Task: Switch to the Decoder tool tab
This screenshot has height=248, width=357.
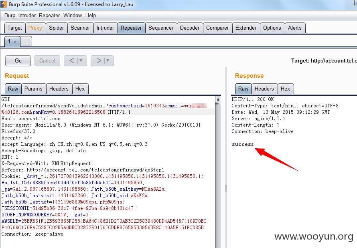Action: coord(190,28)
